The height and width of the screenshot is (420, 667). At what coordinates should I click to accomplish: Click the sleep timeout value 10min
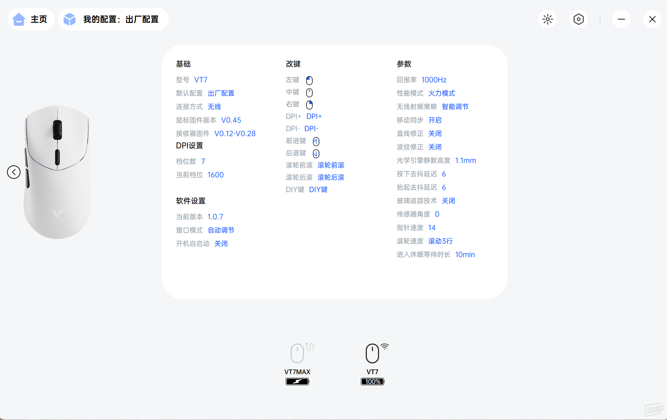(465, 255)
